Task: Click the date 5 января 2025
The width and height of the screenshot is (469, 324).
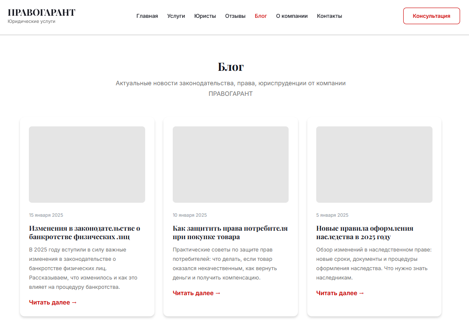Action: pyautogui.click(x=332, y=215)
